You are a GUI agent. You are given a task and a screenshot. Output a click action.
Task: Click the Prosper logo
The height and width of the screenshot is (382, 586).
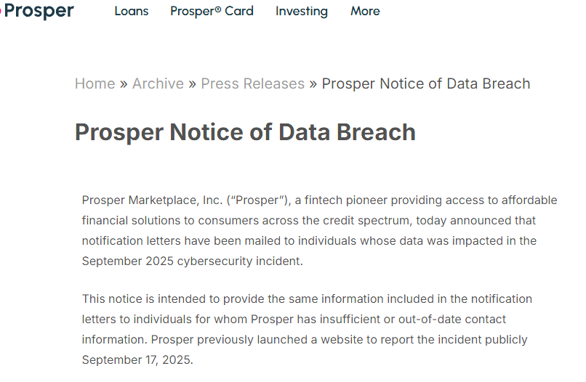(x=38, y=11)
